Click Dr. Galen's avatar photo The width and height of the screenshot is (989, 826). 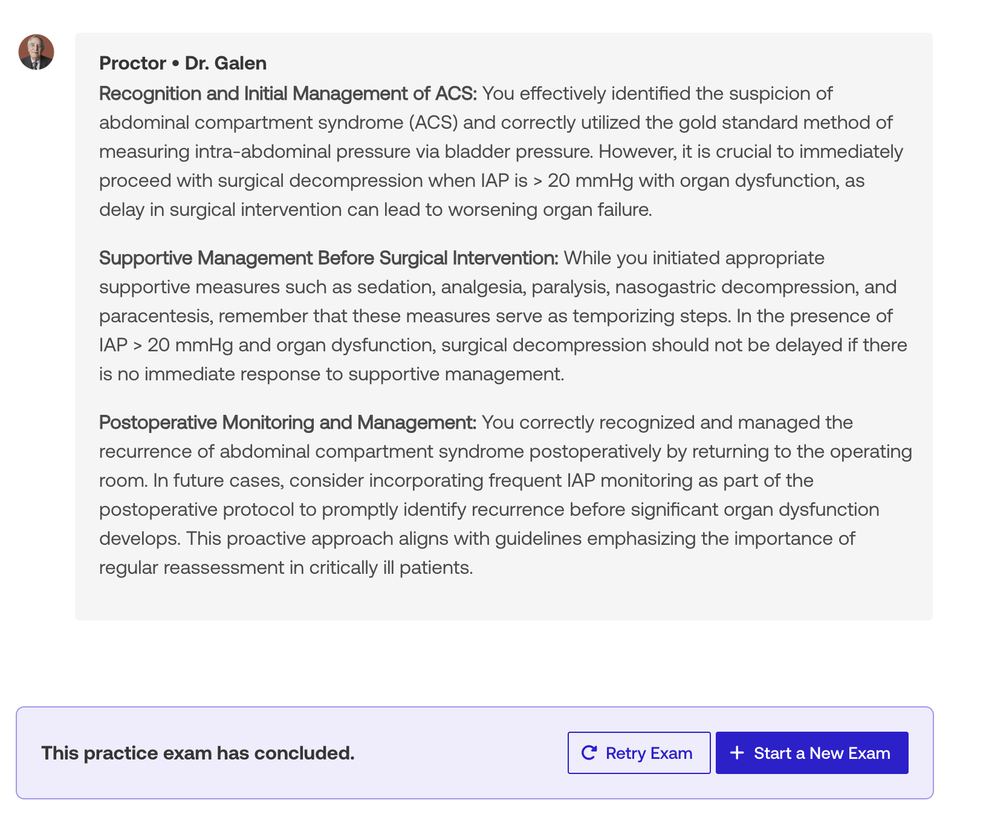[x=36, y=52]
